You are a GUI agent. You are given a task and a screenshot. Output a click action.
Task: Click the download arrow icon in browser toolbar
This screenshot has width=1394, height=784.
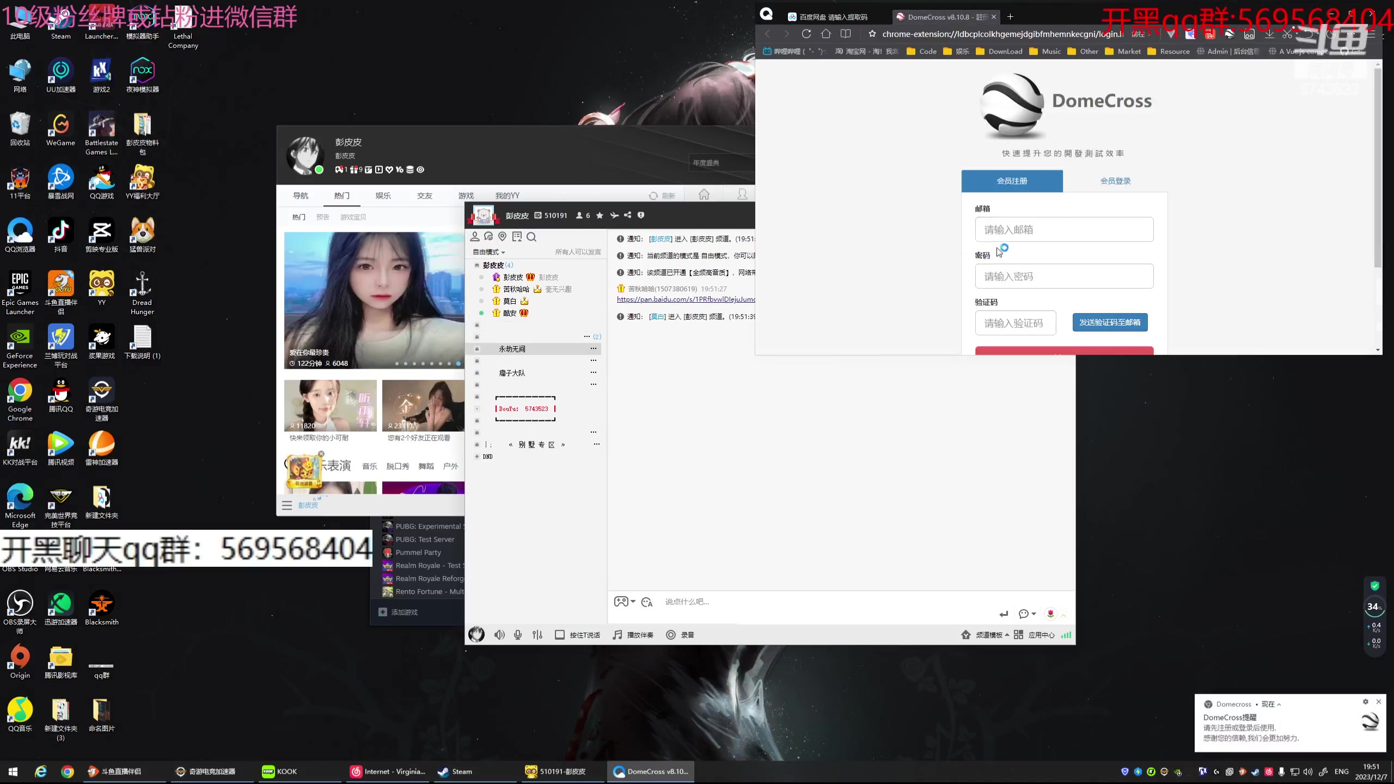pyautogui.click(x=1269, y=34)
